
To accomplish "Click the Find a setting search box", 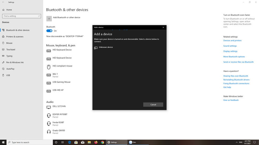I will coord(21,16).
